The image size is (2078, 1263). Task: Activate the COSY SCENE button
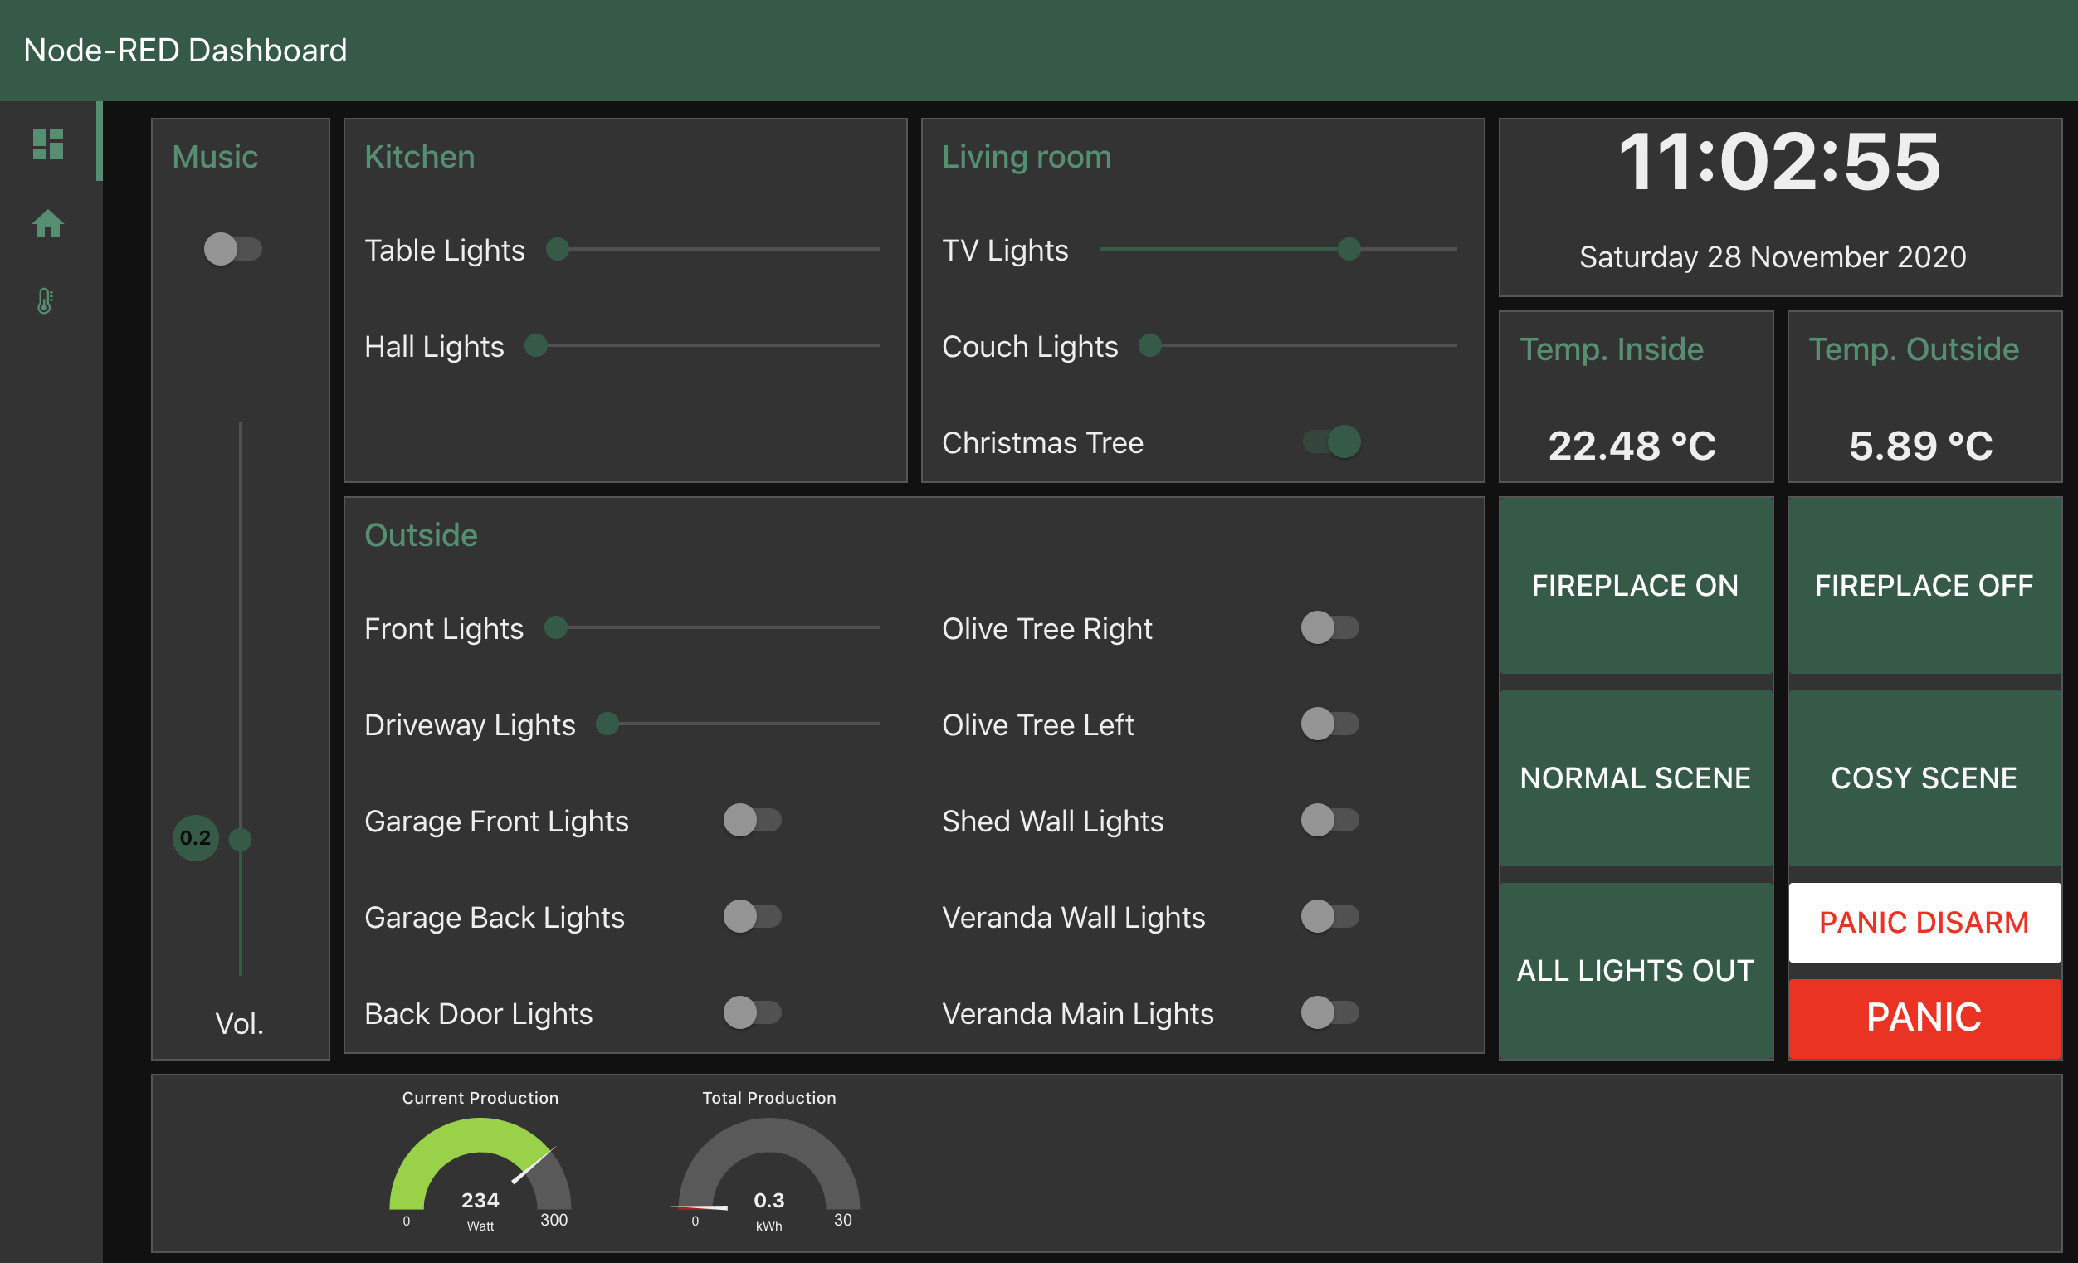pyautogui.click(x=1924, y=778)
